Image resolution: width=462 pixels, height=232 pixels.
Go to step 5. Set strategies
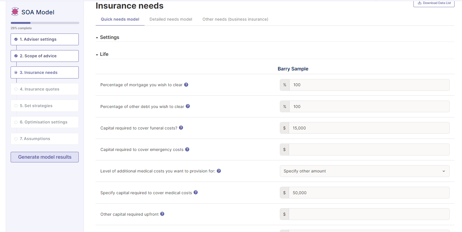(x=45, y=106)
